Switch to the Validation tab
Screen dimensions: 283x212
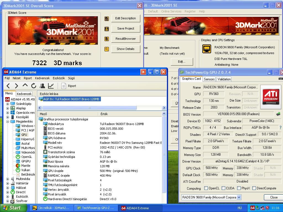click(x=224, y=79)
